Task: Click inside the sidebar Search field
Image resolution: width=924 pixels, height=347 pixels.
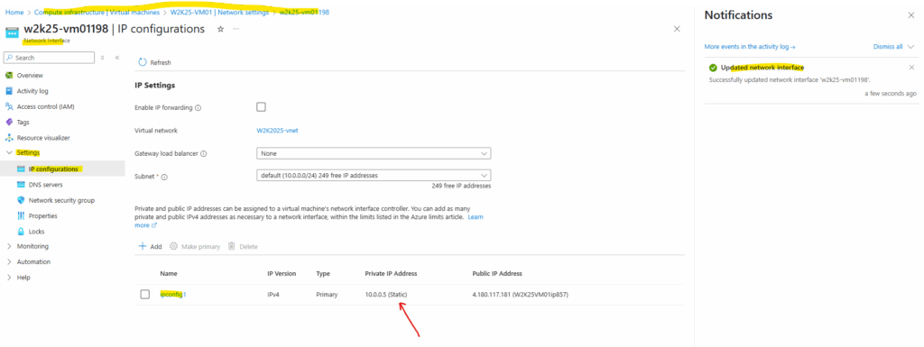Action: click(x=50, y=58)
